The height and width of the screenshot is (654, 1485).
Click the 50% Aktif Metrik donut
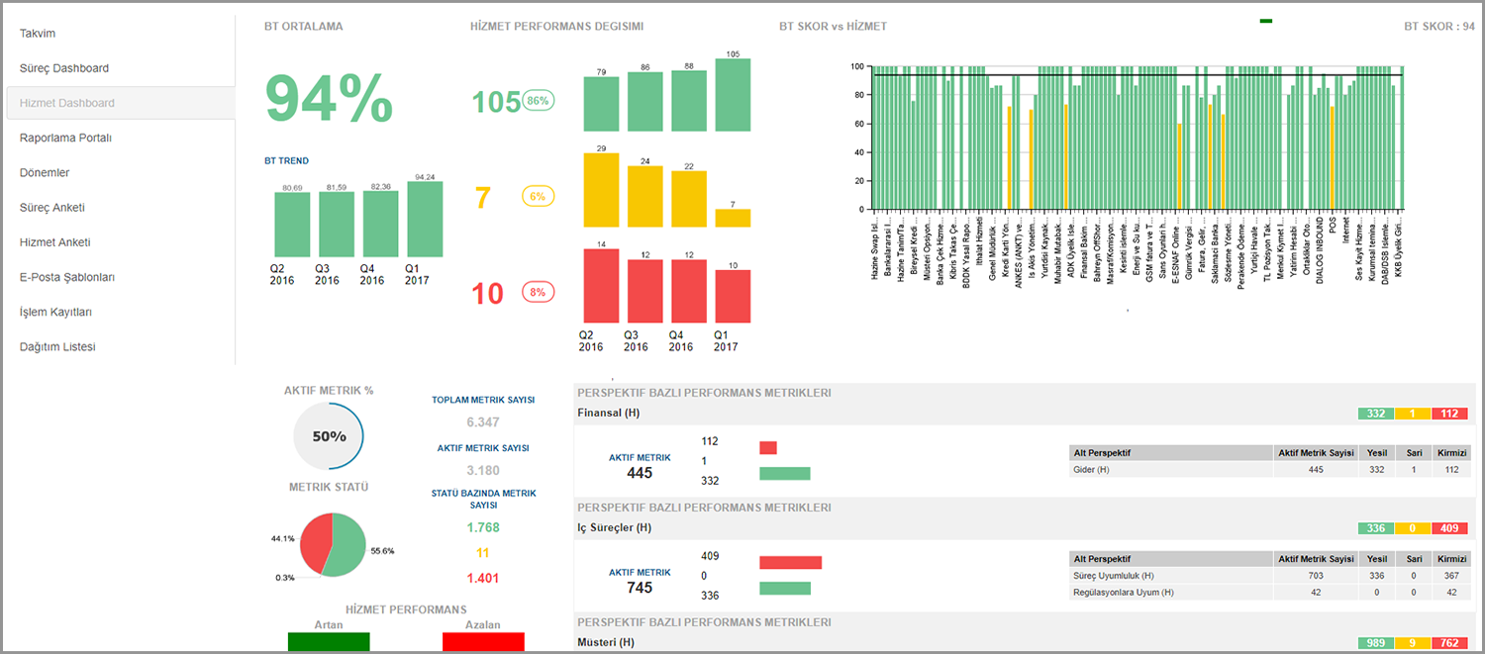point(330,436)
